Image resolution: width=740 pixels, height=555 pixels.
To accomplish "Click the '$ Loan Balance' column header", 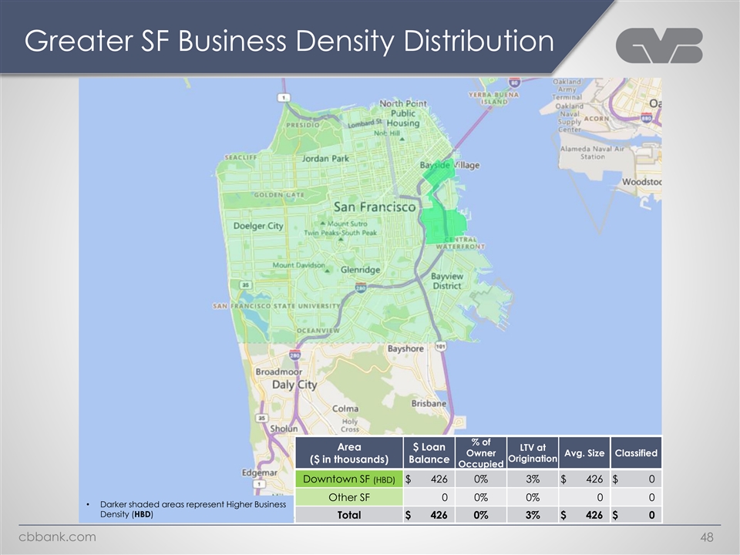I will pos(429,452).
